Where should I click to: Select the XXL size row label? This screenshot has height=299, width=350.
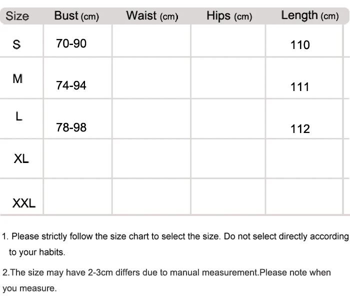(24, 203)
